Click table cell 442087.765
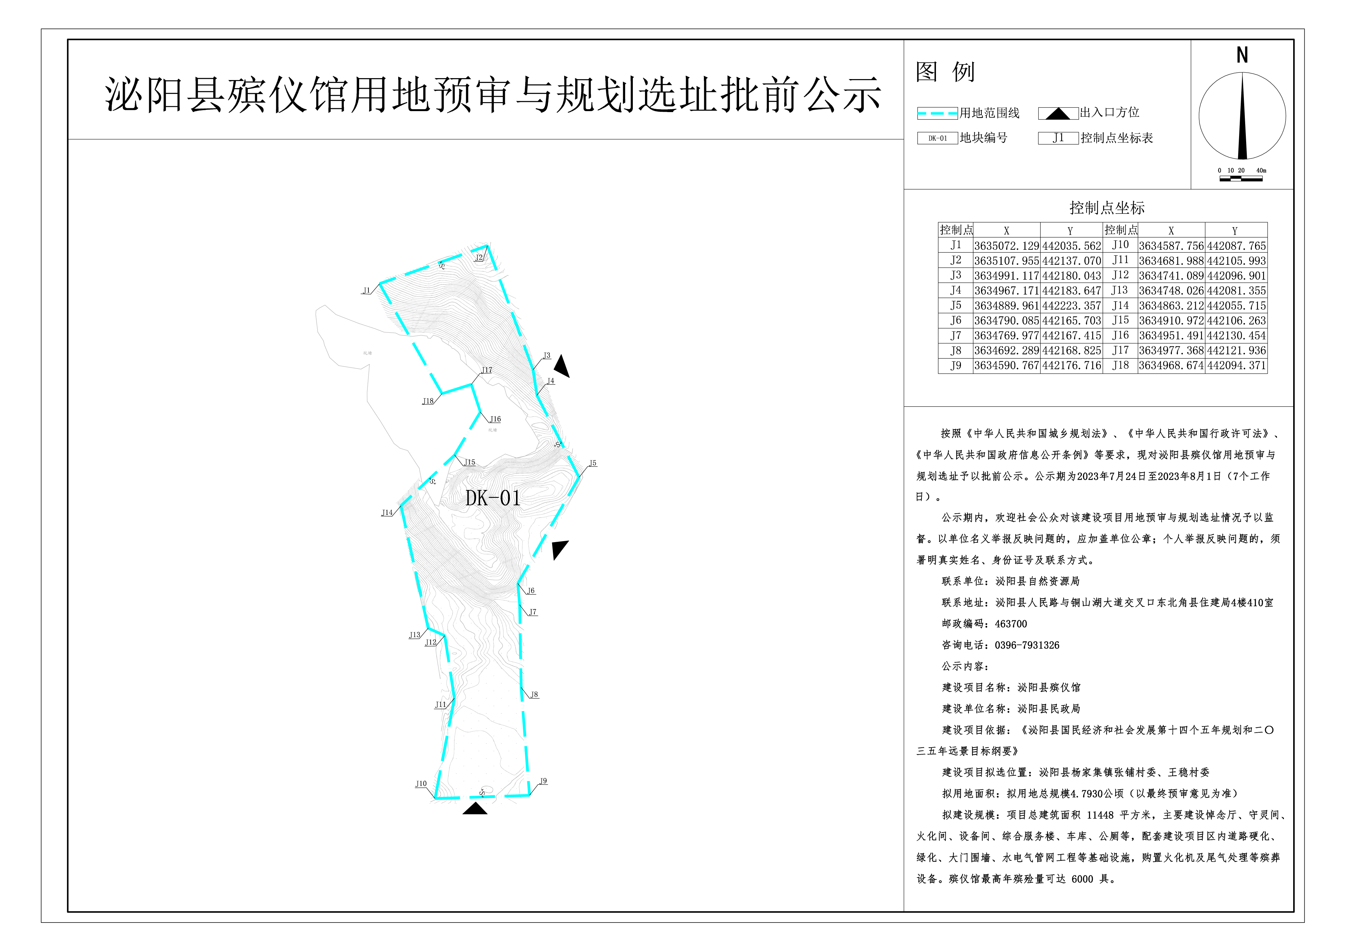 1237,246
